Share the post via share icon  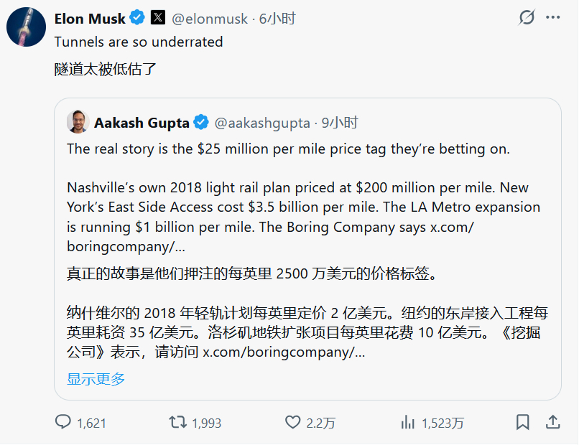(x=553, y=422)
